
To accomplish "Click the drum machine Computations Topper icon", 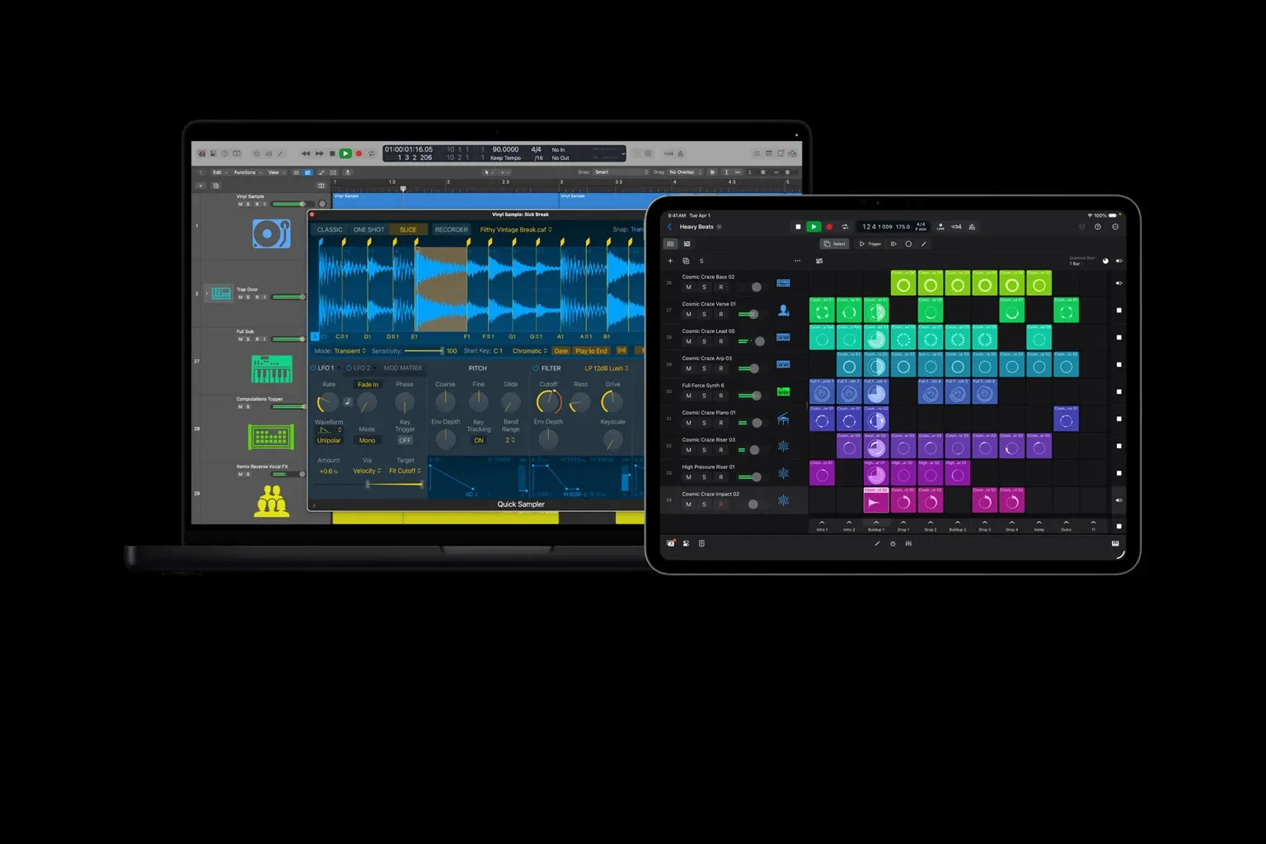I will coord(271,436).
